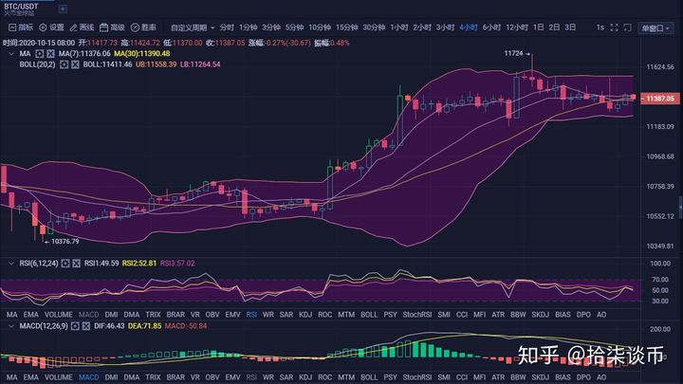Image resolution: width=683 pixels, height=384 pixels.
Task: Switch to the 3日 timeframe
Action: [x=570, y=27]
